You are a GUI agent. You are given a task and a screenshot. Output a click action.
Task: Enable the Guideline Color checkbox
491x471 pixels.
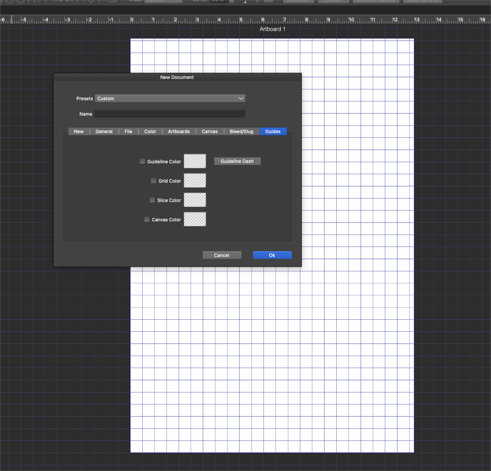(142, 161)
